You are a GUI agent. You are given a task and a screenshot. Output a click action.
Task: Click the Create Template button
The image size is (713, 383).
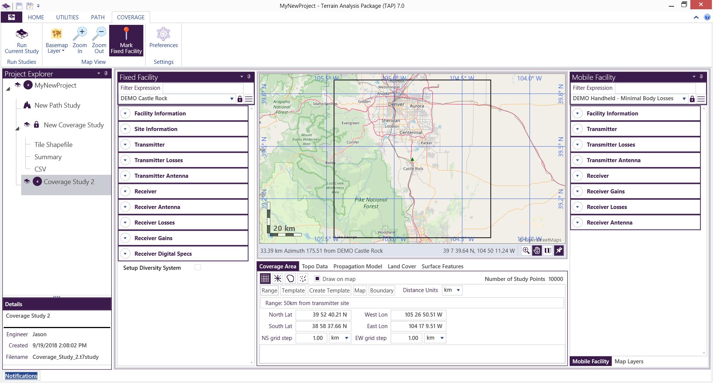pos(329,291)
